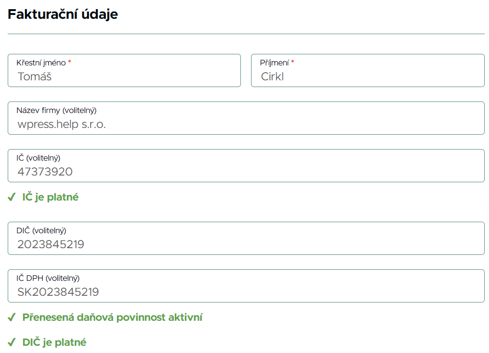
Task: Click the 'IČ (volitelný)' field label
Action: [x=38, y=158]
